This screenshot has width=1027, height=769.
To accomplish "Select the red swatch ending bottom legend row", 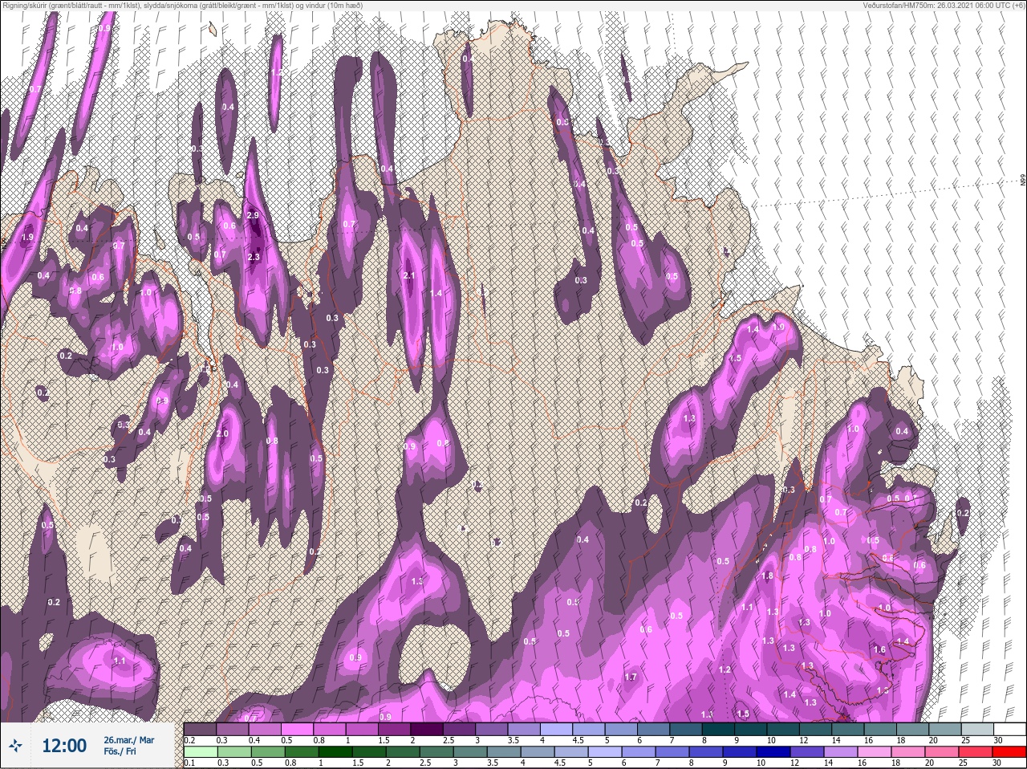I will pos(1009,751).
